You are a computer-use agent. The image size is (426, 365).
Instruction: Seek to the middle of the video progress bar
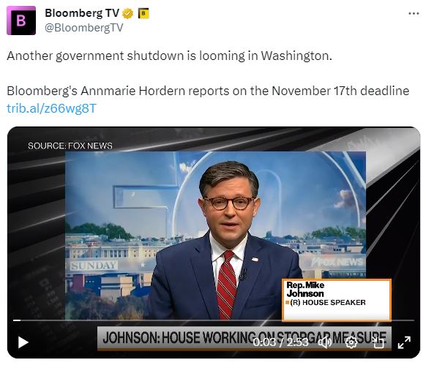click(x=214, y=320)
